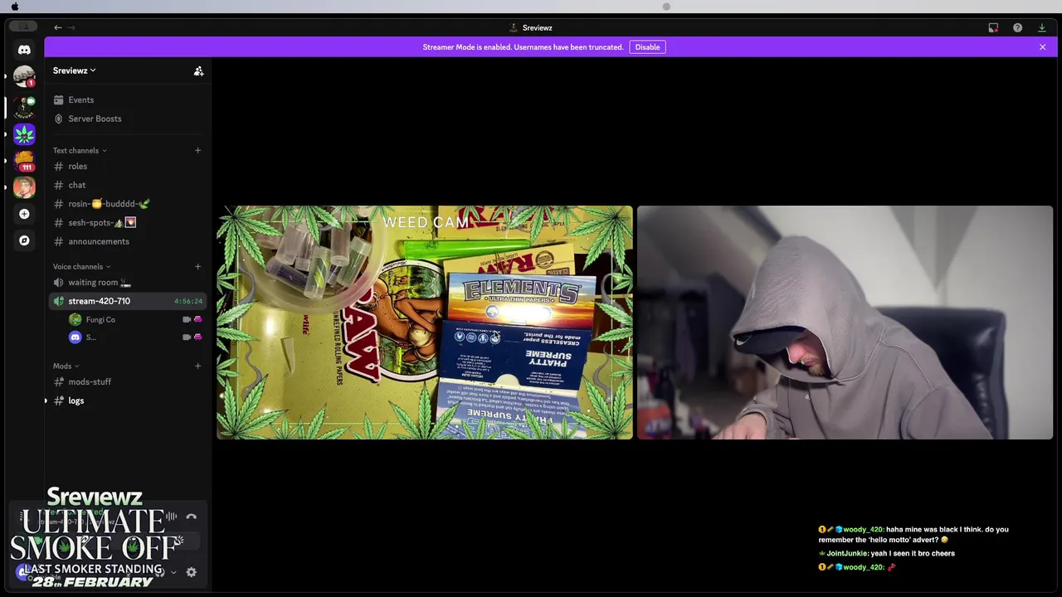Click the Sreviewz window title text
The image size is (1062, 597).
[537, 27]
